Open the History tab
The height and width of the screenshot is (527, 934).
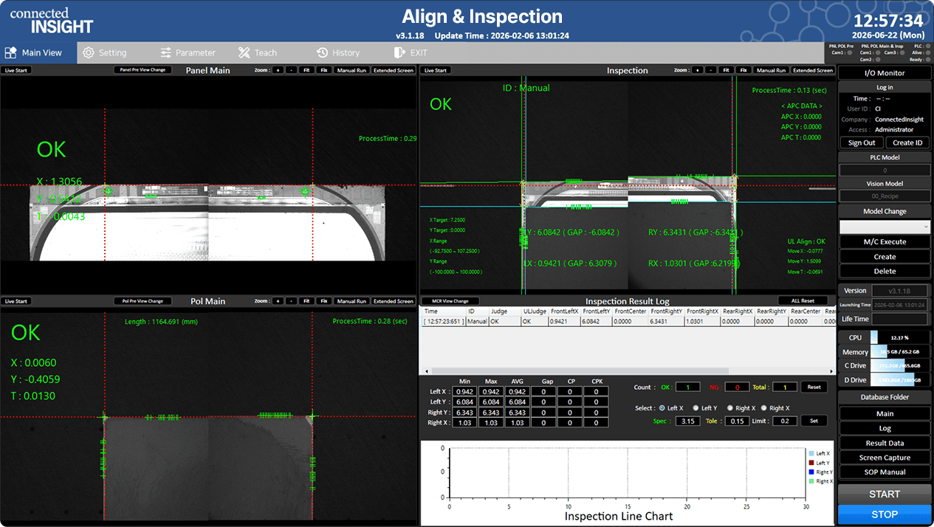click(x=338, y=53)
